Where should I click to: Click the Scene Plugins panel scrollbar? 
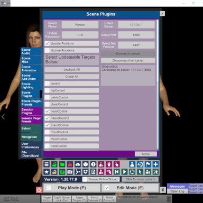click(x=158, y=51)
